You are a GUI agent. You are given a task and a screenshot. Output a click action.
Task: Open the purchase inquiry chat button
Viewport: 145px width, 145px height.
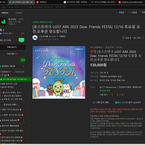(101, 102)
